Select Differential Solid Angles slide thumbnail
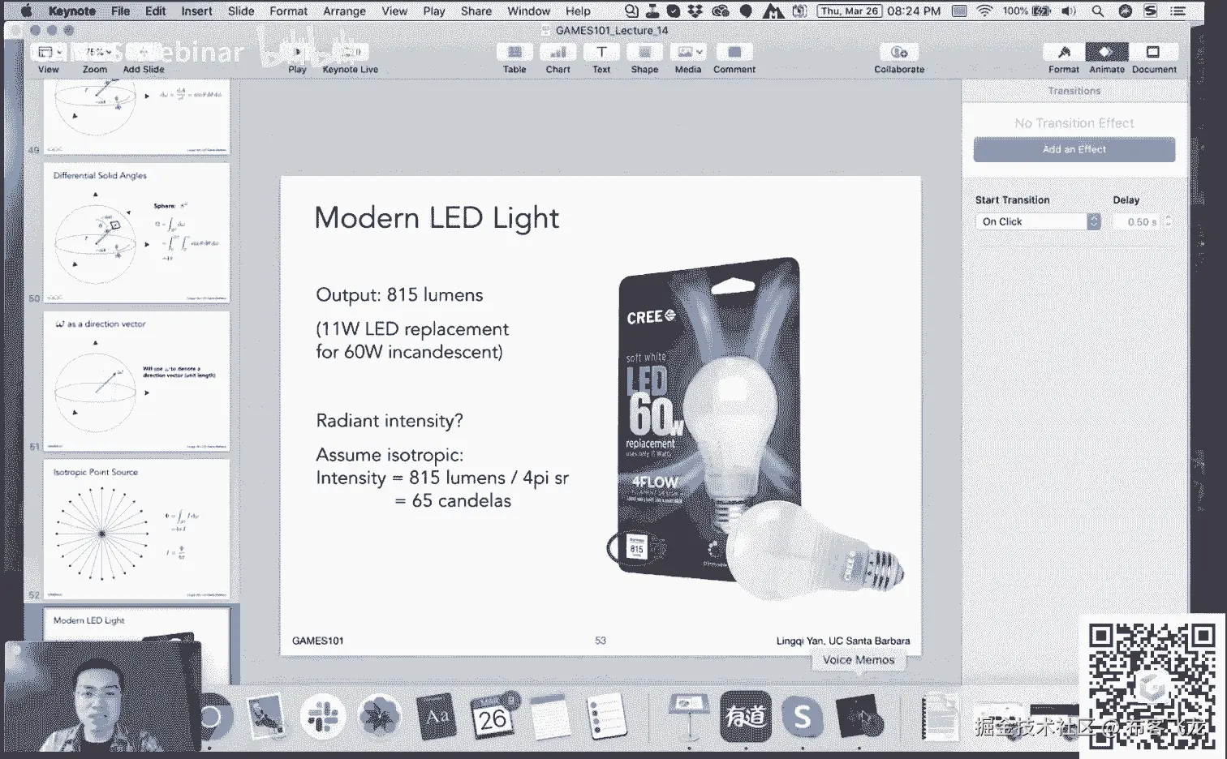The height and width of the screenshot is (759, 1227). pos(136,234)
